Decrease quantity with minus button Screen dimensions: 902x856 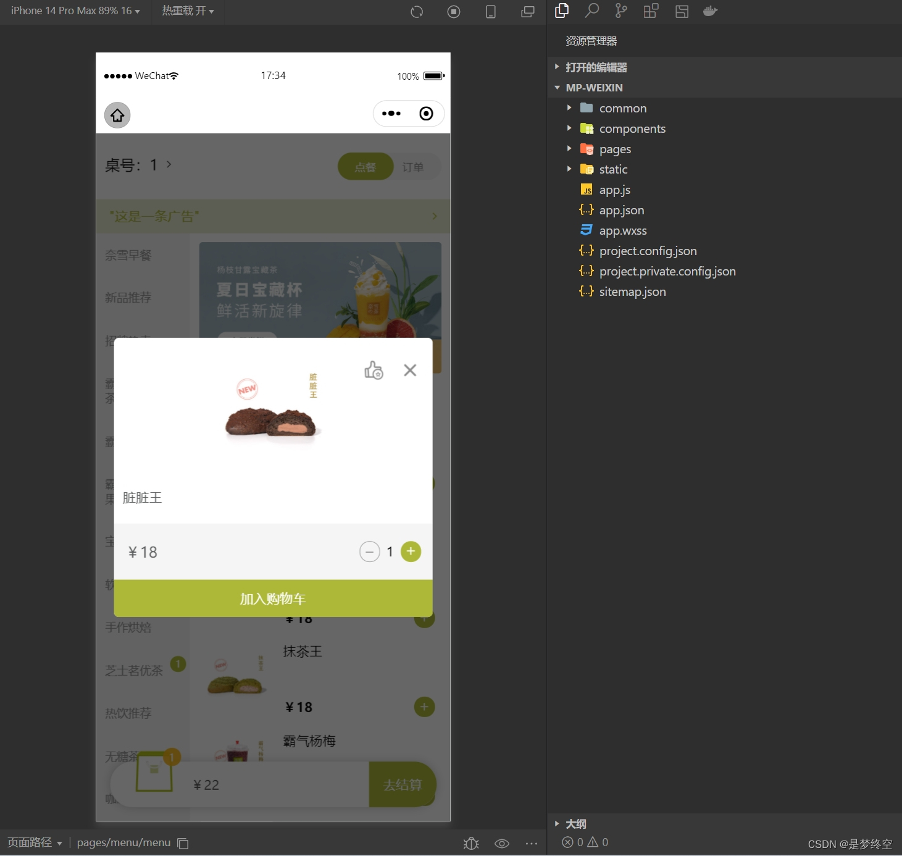[370, 552]
